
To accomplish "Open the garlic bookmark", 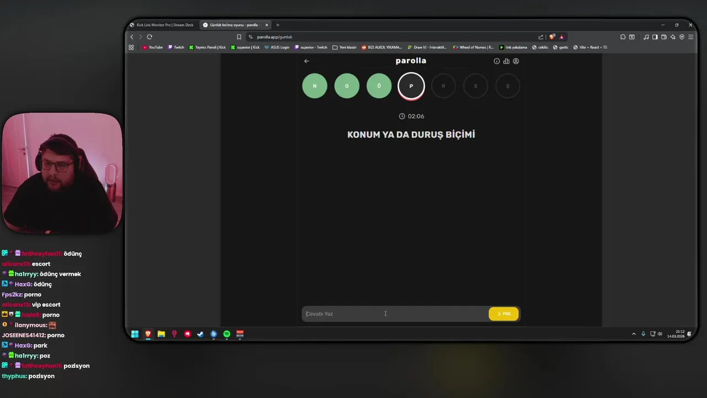I will tap(561, 48).
